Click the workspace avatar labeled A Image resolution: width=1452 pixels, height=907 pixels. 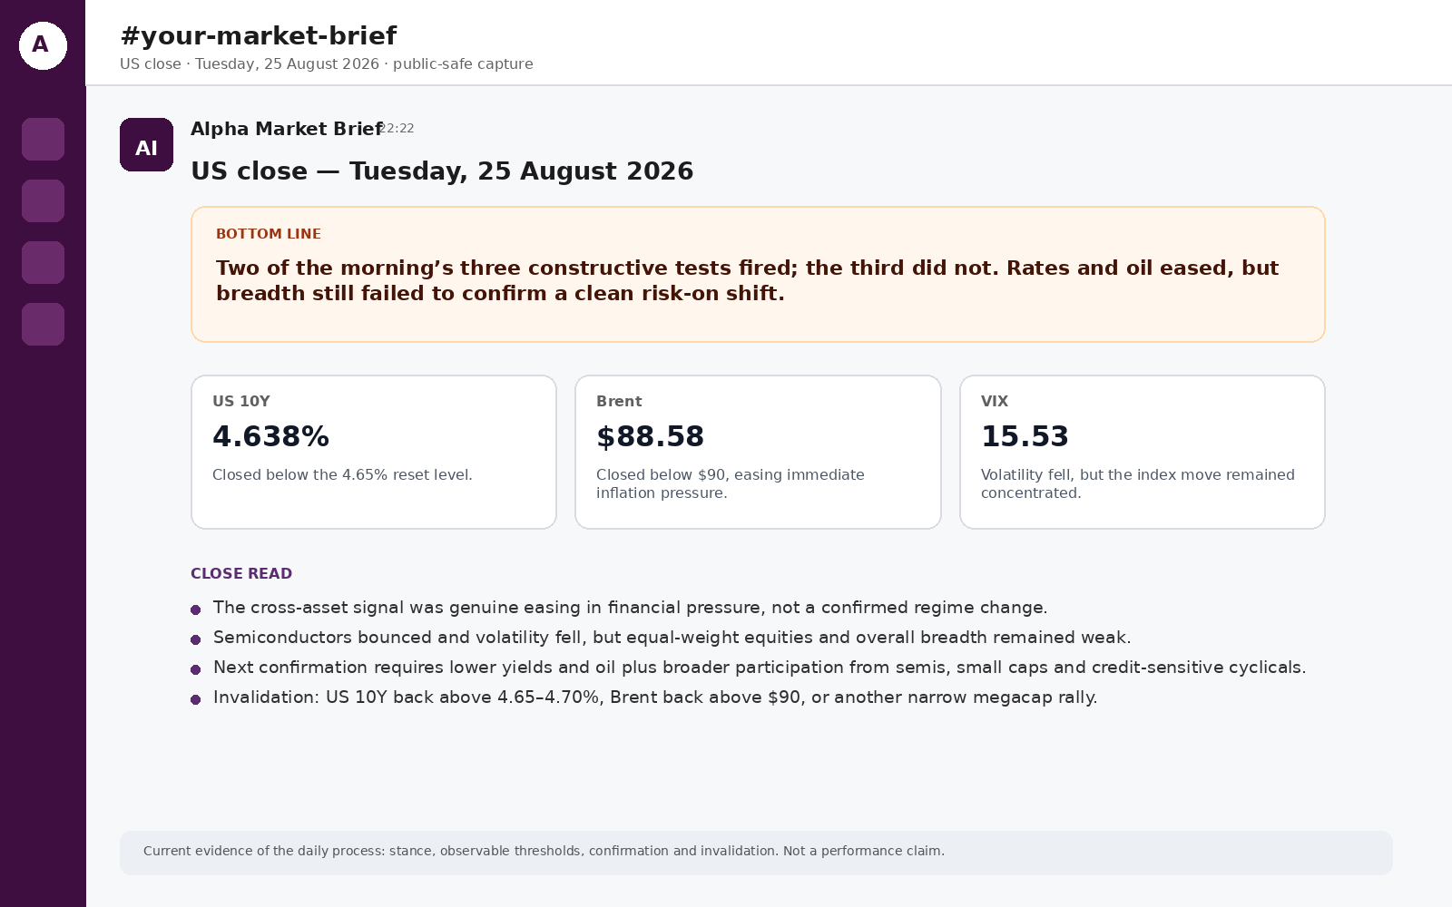pyautogui.click(x=43, y=45)
